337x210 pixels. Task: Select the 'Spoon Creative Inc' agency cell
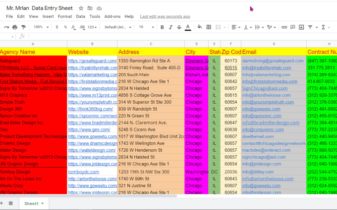33,116
